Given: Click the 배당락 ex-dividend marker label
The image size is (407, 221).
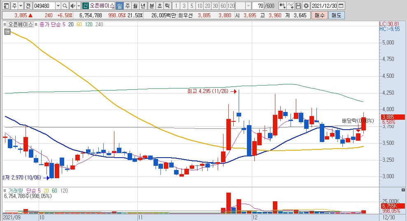Looking at the screenshot, I should (x=358, y=121).
